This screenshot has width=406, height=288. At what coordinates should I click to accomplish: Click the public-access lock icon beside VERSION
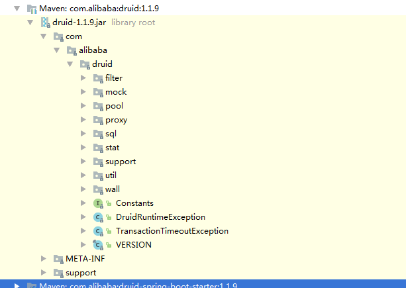click(109, 245)
